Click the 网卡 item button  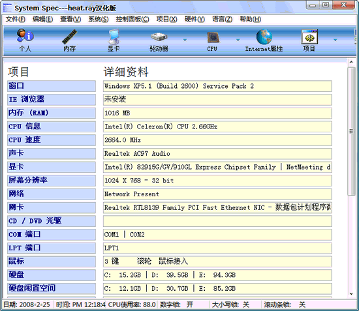[x=52, y=207]
